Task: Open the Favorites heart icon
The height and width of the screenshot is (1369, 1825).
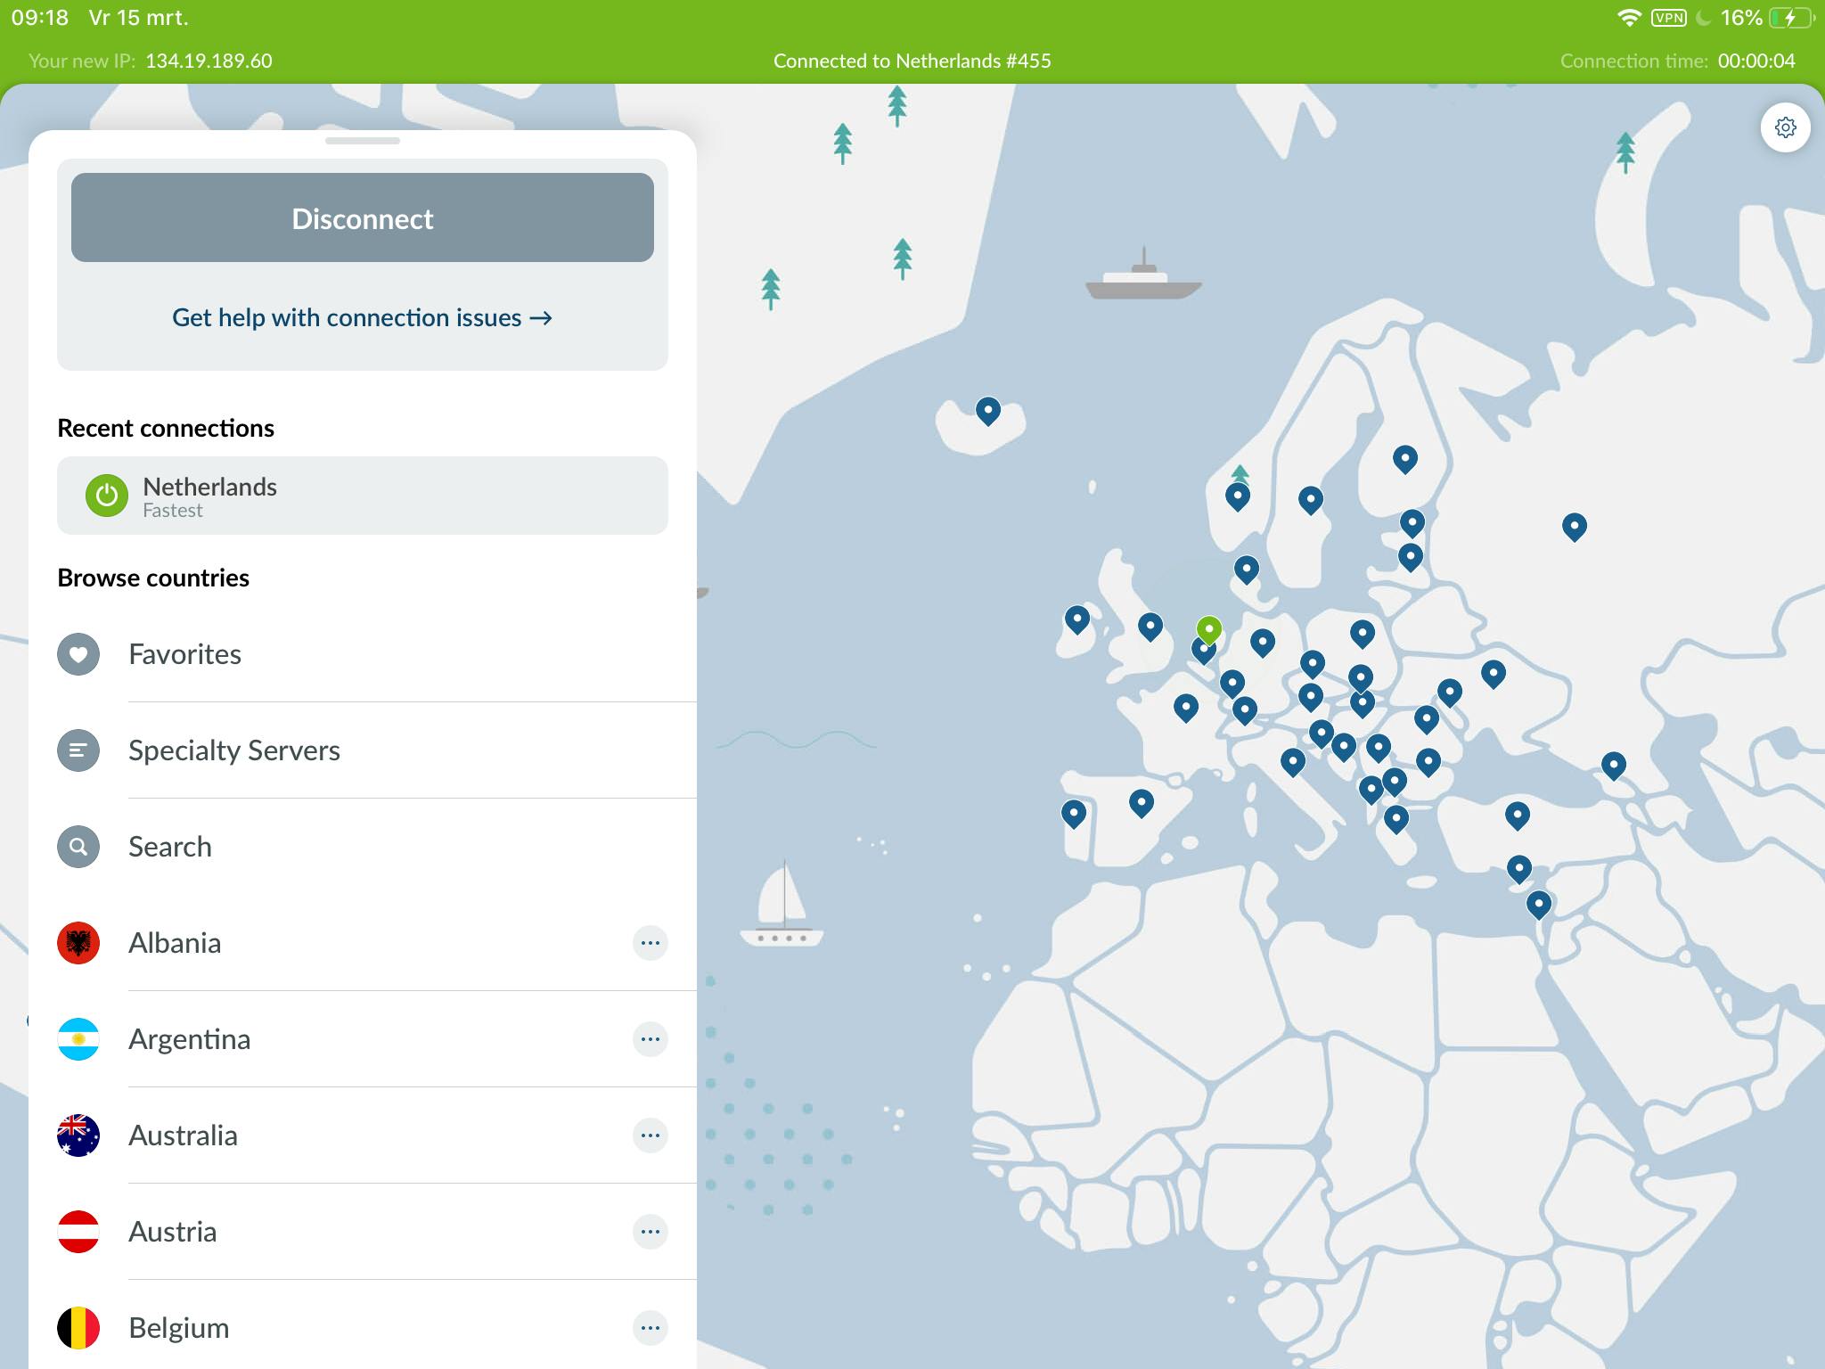Action: point(78,654)
